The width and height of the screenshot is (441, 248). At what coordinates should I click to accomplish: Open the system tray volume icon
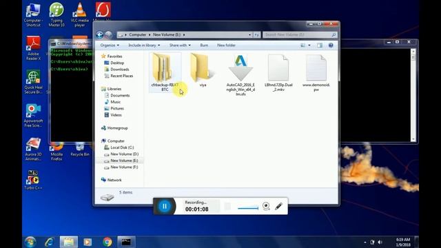click(x=380, y=242)
